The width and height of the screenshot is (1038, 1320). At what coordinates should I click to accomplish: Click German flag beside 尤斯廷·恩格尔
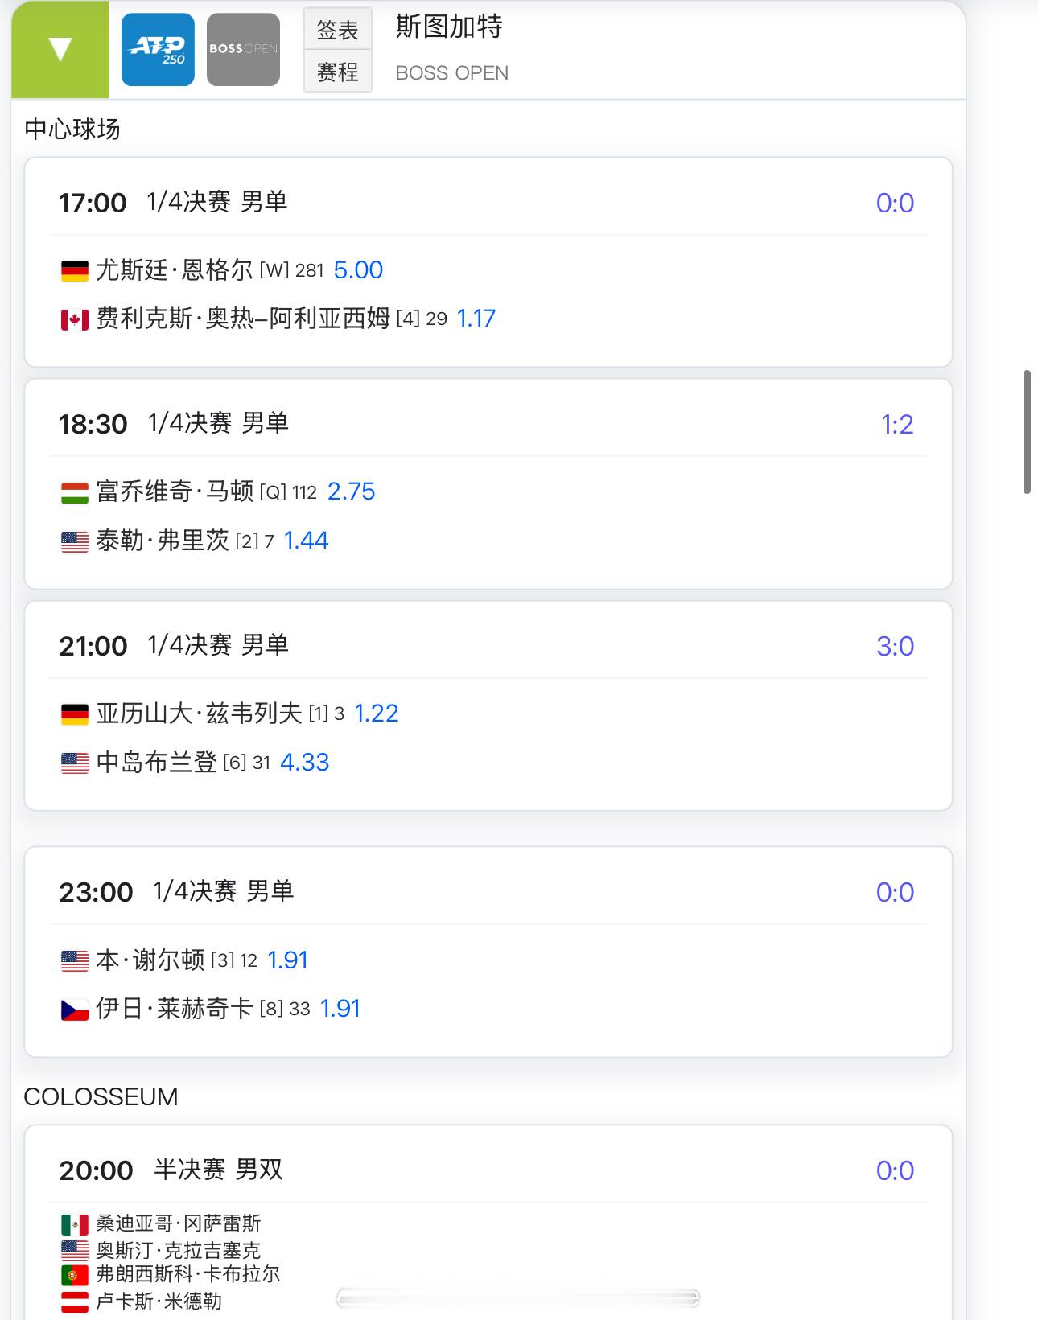click(75, 271)
